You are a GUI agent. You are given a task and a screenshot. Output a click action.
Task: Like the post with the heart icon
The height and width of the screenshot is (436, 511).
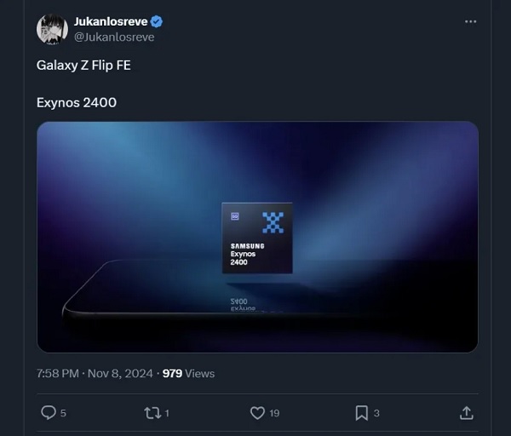pyautogui.click(x=257, y=413)
